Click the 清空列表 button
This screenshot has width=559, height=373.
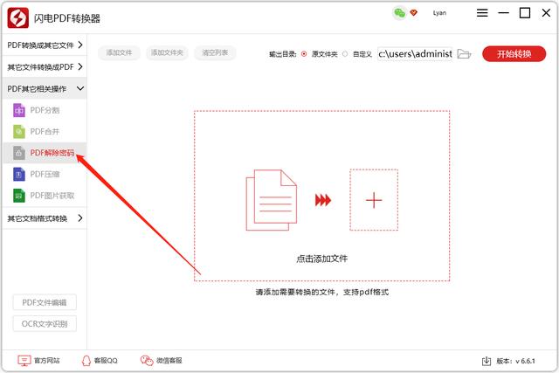(215, 52)
